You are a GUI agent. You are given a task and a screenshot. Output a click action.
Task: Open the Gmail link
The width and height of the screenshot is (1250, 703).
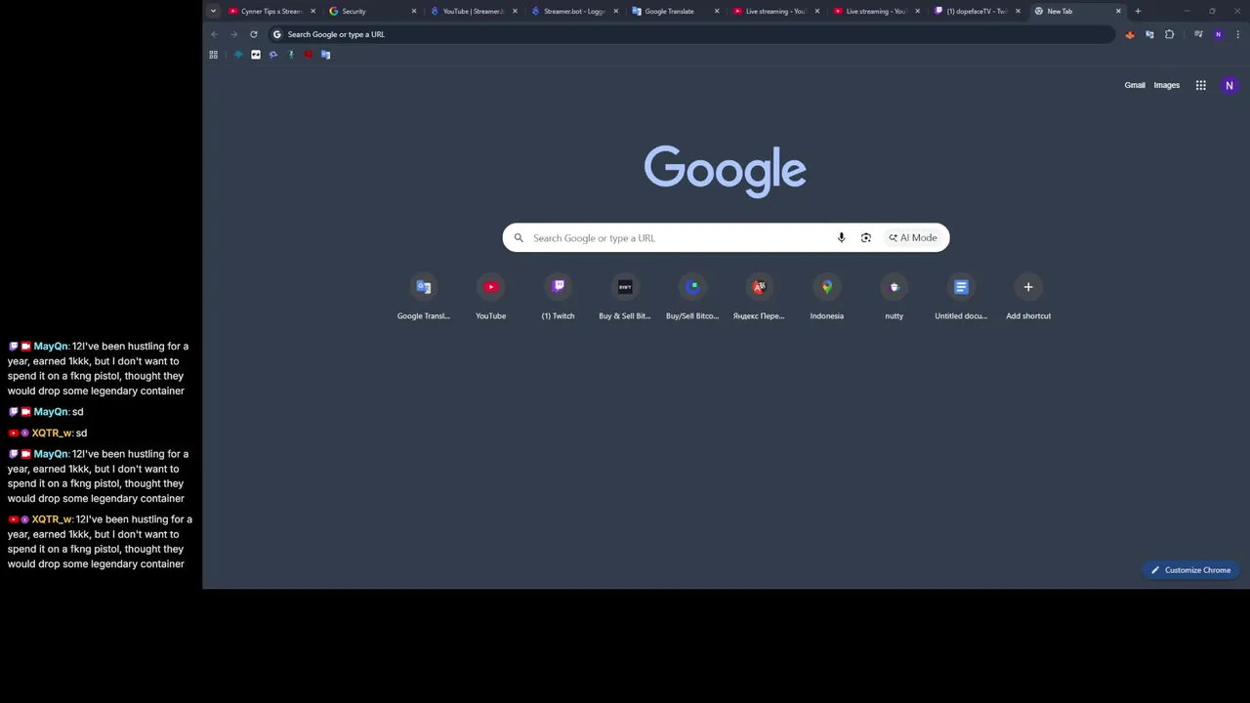[x=1135, y=85]
